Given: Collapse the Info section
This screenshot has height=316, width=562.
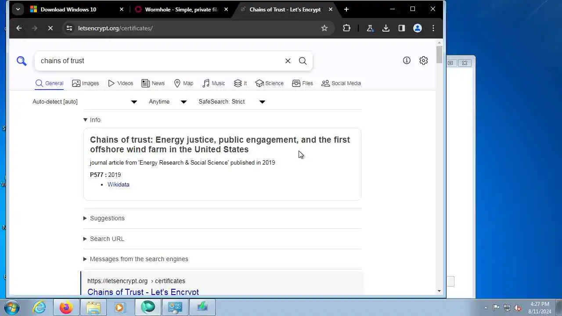Looking at the screenshot, I should tap(92, 120).
